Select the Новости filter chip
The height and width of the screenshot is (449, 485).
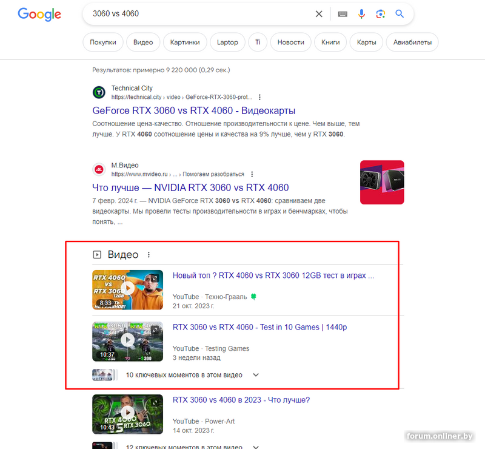291,42
